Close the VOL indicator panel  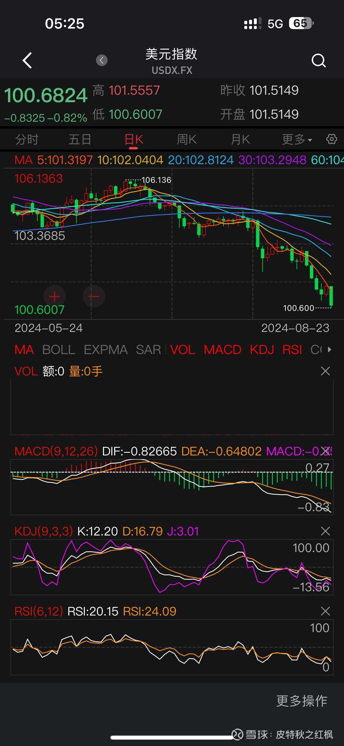[x=325, y=371]
